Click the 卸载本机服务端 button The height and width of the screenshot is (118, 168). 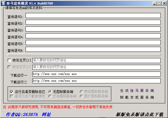coord(137,97)
